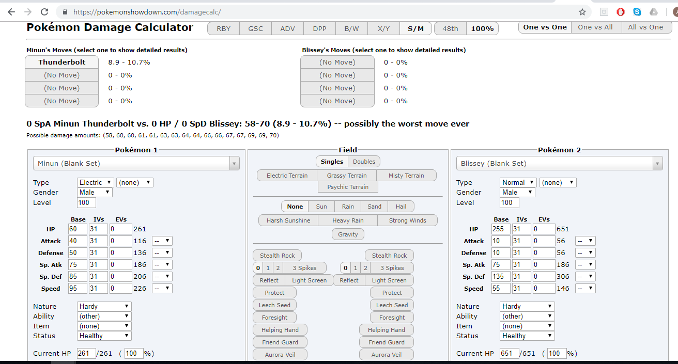Set weather to Hail
Image resolution: width=678 pixels, height=364 pixels.
pyautogui.click(x=401, y=207)
